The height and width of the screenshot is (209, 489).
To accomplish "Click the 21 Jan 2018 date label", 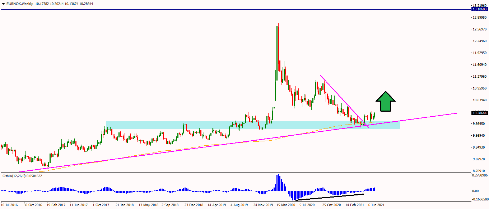I will tap(125, 205).
